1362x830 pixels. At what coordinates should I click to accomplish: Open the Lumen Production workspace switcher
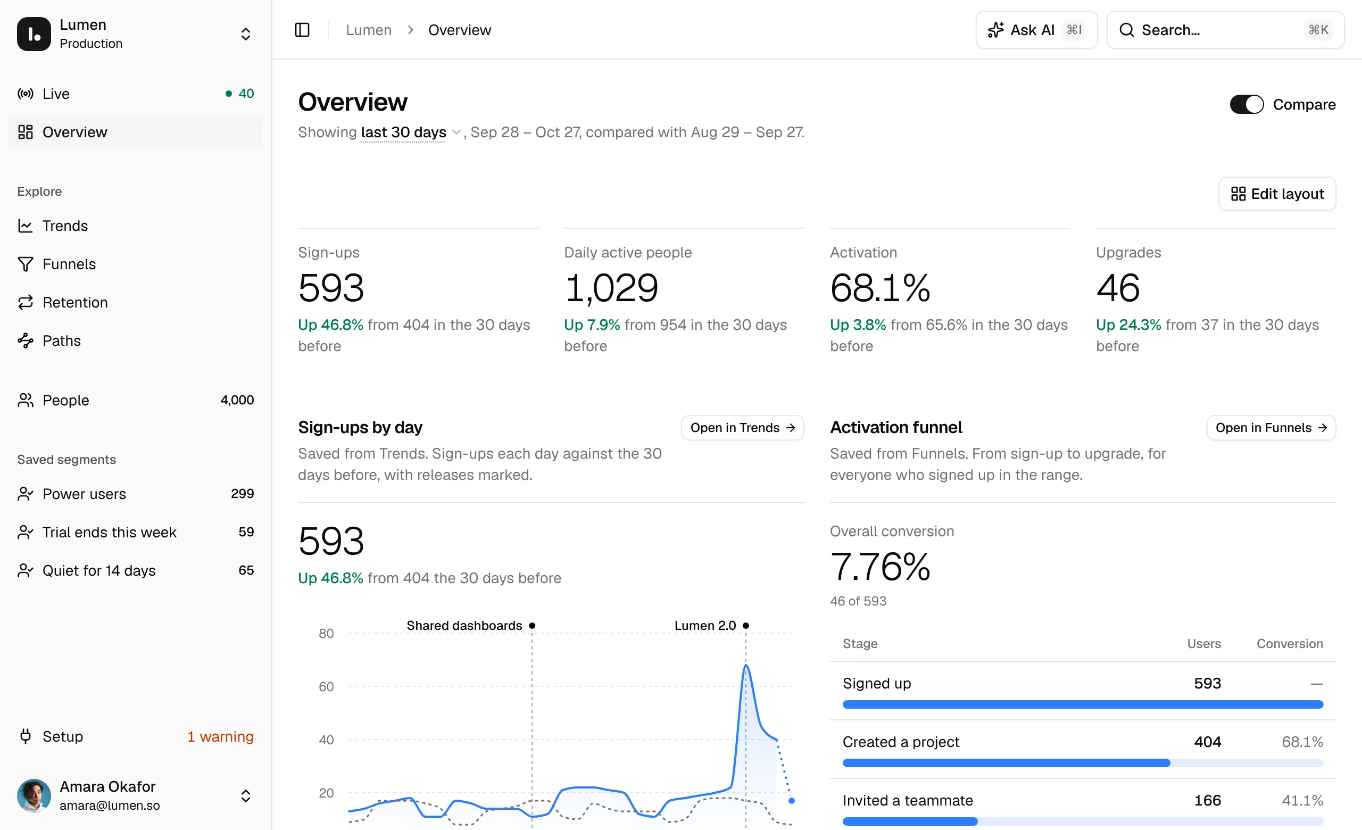click(136, 34)
